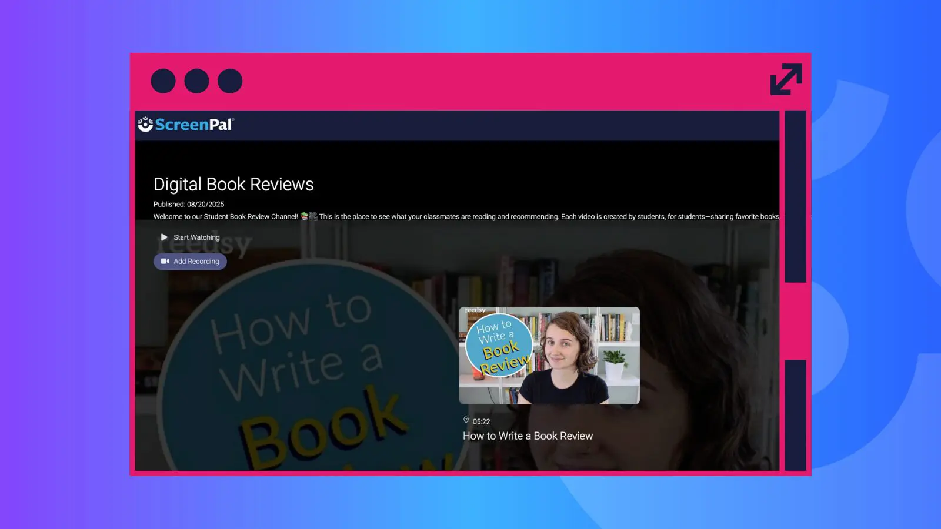941x529 pixels.
Task: Select the Start Watching text label
Action: (196, 237)
